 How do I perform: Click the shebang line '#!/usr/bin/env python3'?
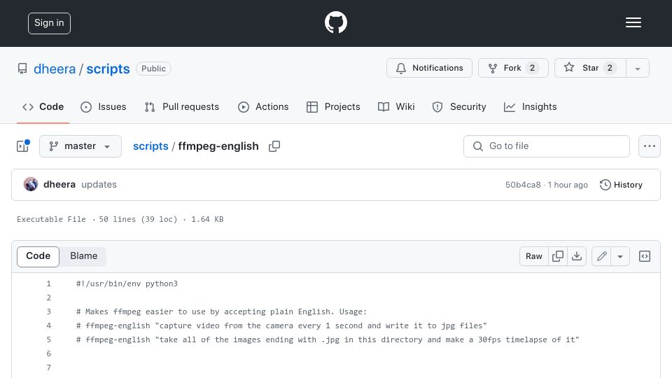127,283
